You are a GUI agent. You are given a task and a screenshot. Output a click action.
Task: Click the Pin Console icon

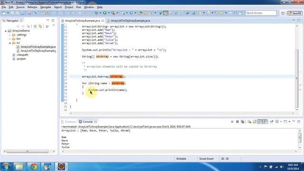click(272, 122)
